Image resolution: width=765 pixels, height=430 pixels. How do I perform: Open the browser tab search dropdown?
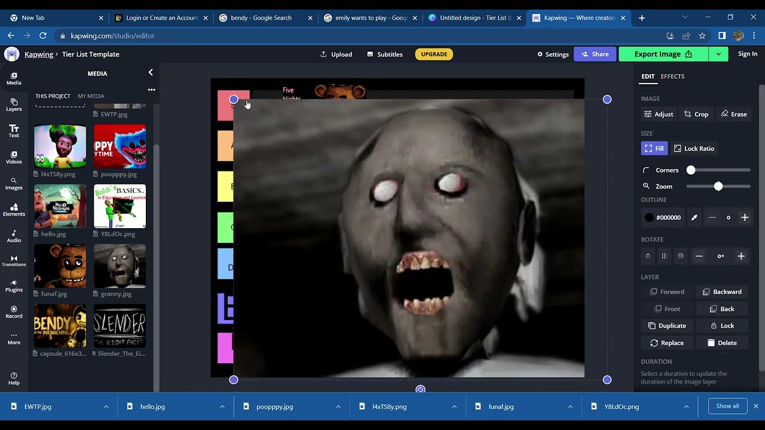[685, 17]
